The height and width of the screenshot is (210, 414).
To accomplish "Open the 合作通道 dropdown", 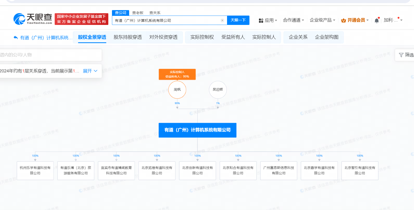I will click(293, 20).
